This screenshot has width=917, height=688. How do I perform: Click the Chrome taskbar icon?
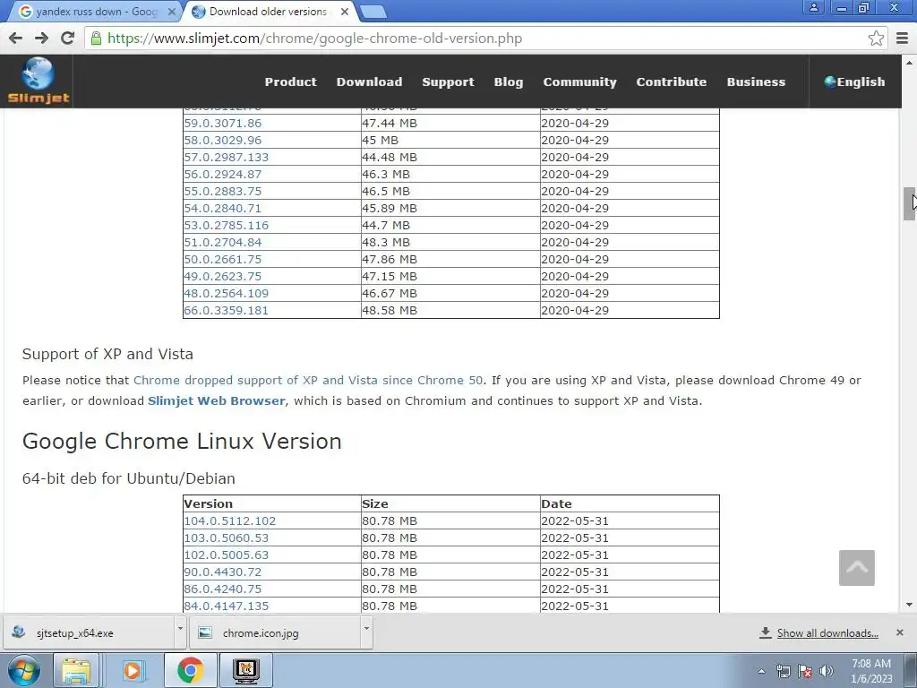click(190, 670)
